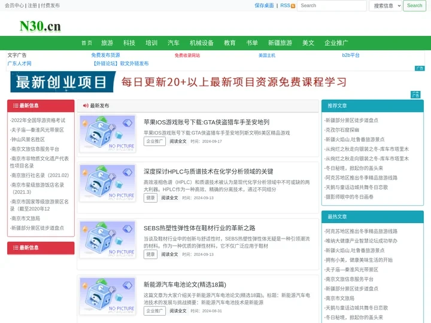Image resolution: width=431 pixels, height=323 pixels.
Task: Open the 会员中心 link
Action: click(x=14, y=5)
